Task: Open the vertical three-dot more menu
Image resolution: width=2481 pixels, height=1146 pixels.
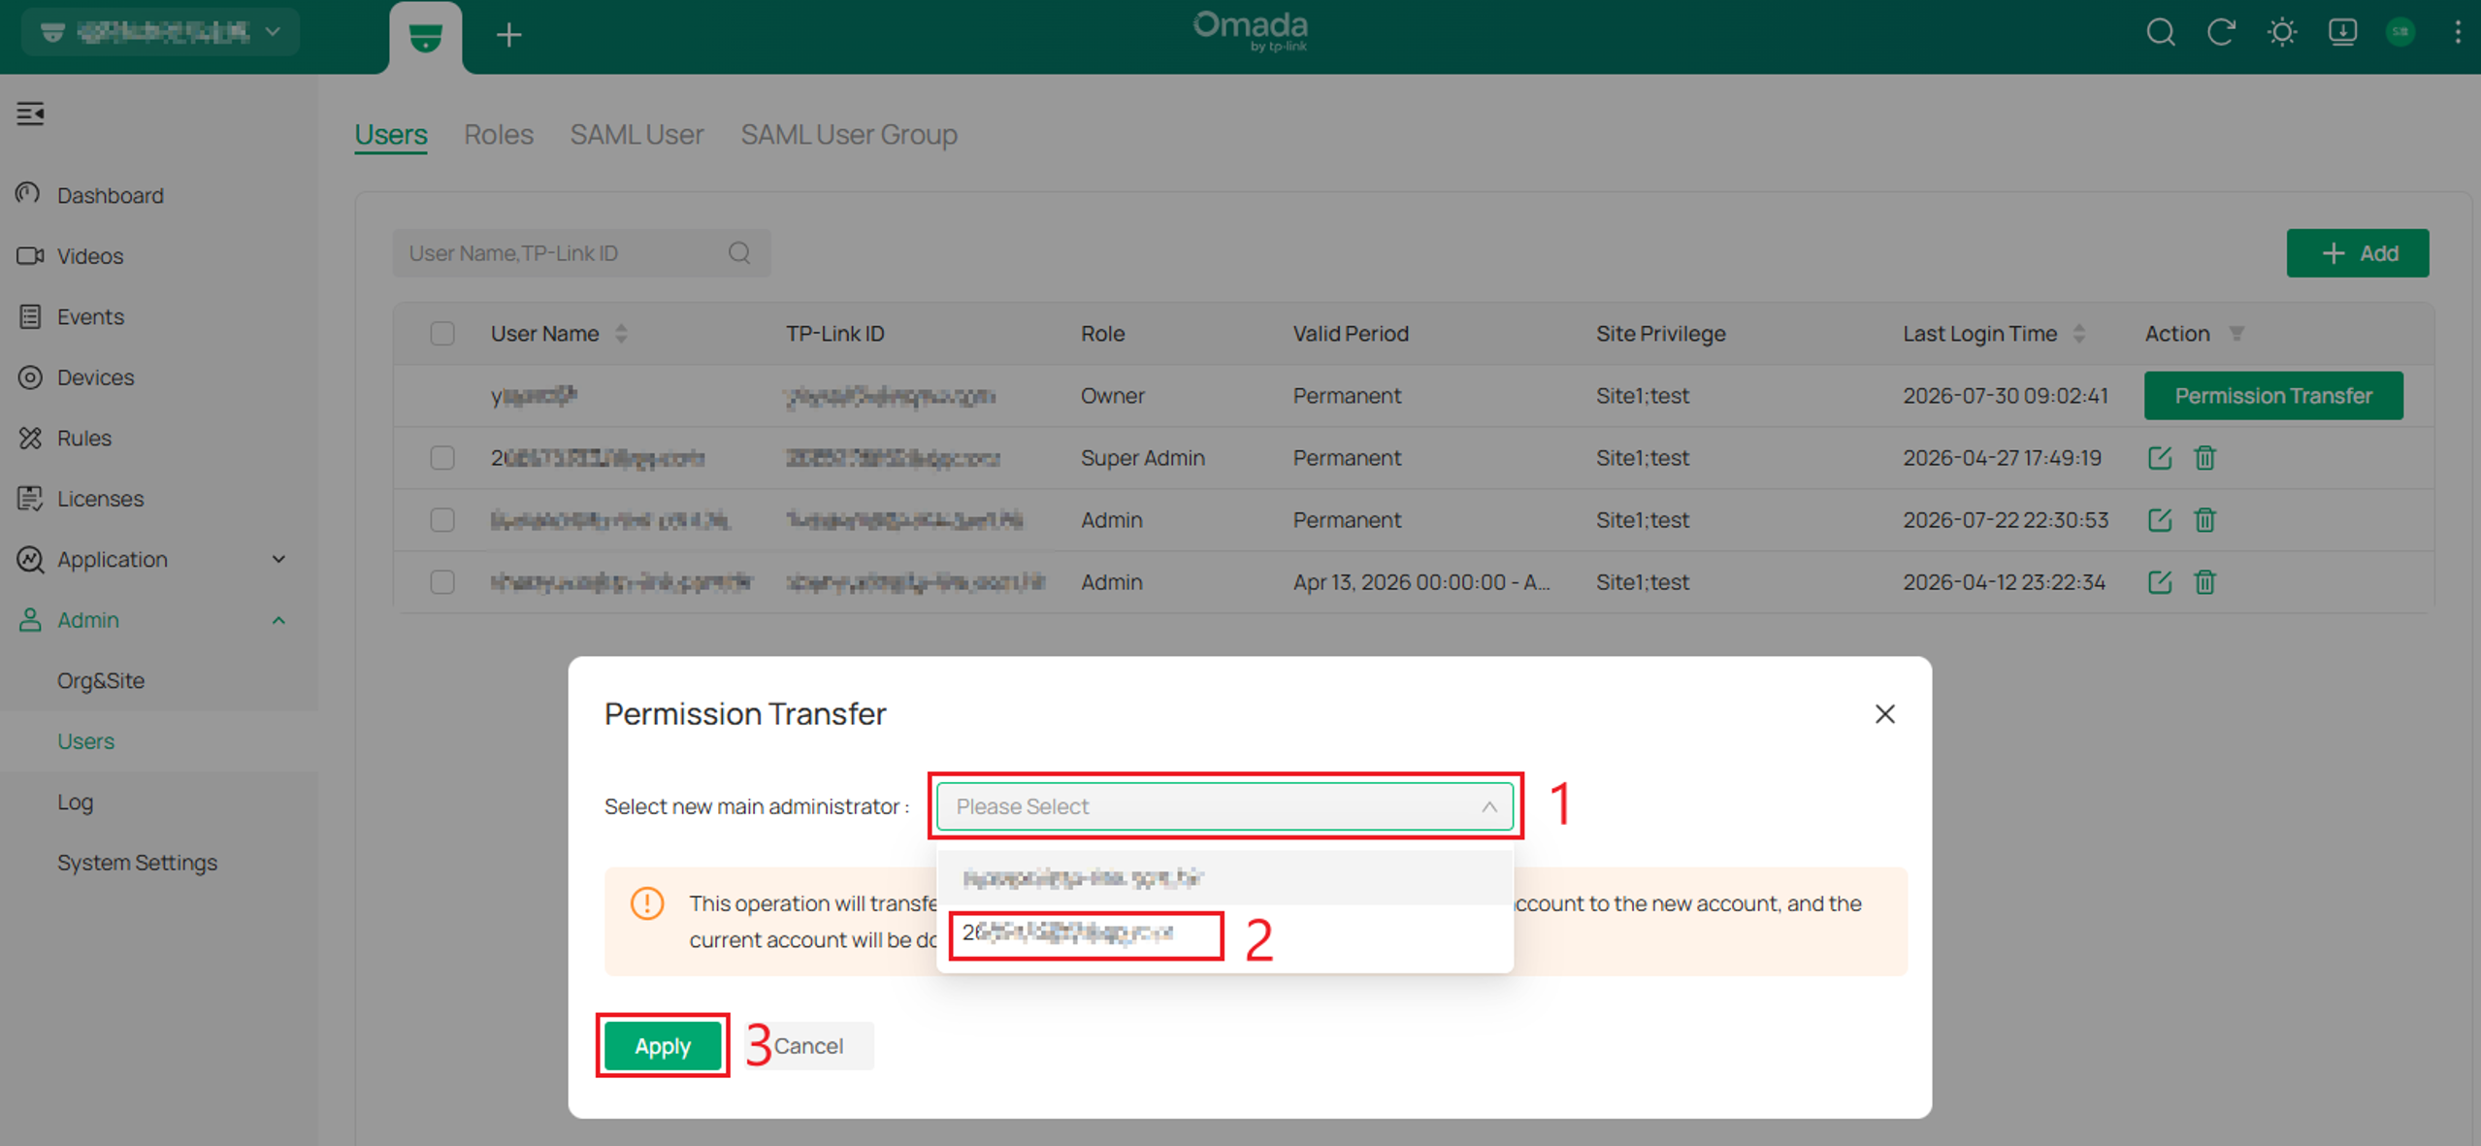Action: 2458,33
